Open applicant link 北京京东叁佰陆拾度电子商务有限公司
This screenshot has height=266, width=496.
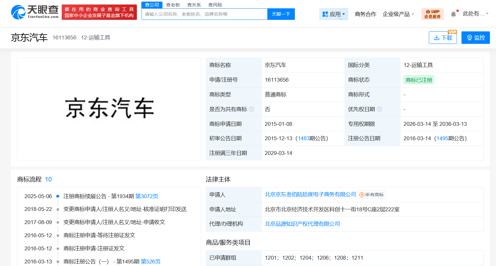click(310, 194)
